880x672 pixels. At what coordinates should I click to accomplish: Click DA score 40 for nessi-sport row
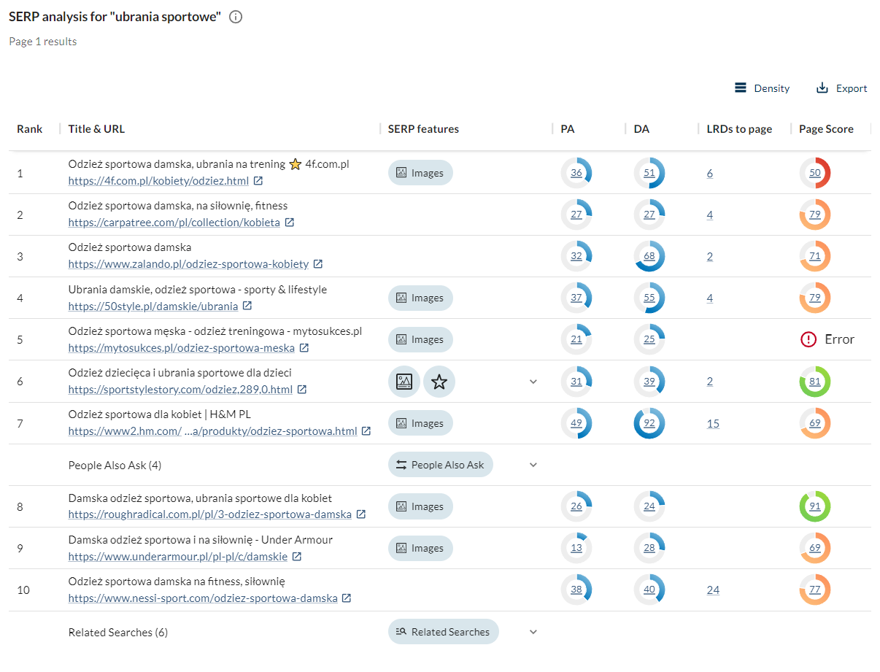click(649, 590)
